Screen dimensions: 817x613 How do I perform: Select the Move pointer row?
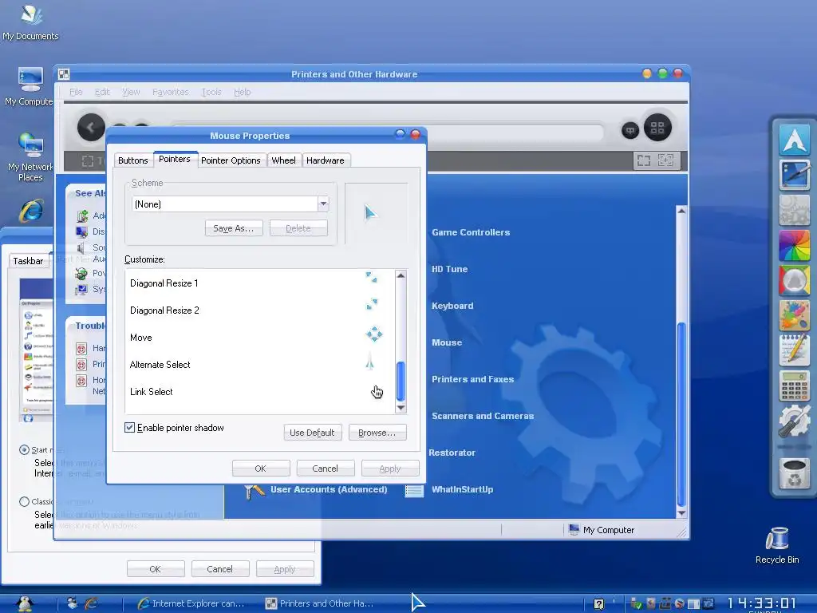(x=260, y=338)
